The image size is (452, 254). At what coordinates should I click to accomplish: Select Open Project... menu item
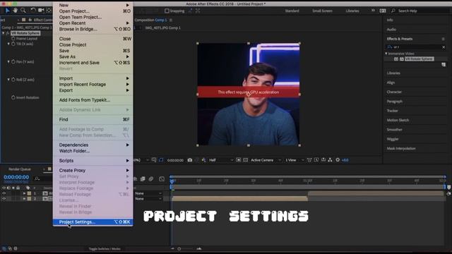(93, 11)
